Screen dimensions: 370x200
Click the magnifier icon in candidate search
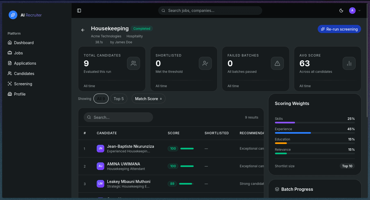tap(89, 117)
